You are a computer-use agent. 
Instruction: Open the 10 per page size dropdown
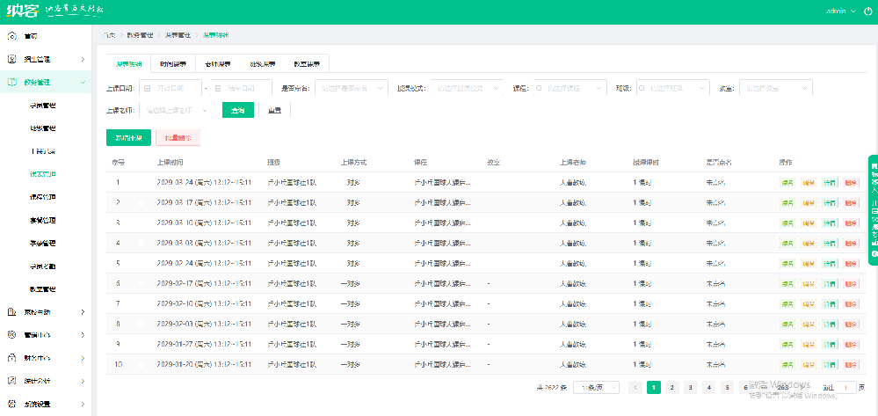click(597, 387)
